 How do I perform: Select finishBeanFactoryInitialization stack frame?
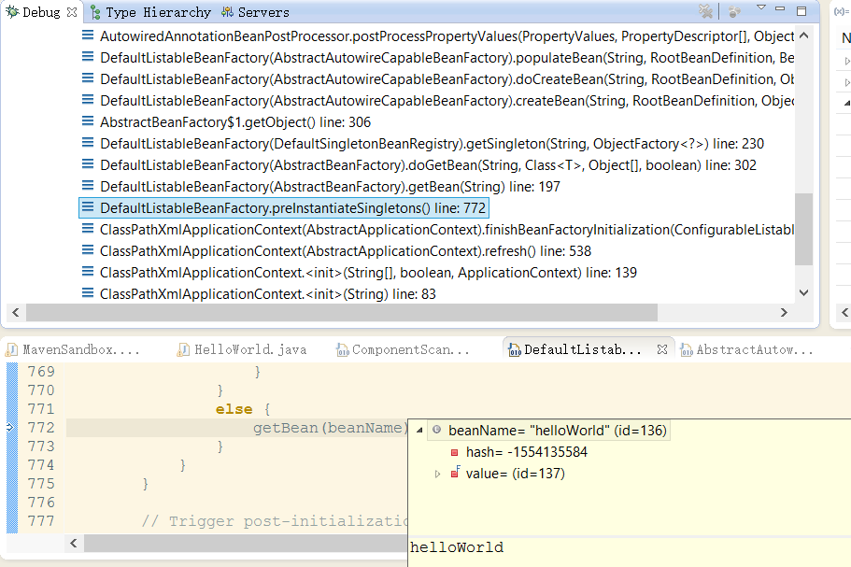(437, 230)
